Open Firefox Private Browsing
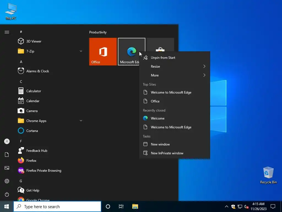 tap(50, 171)
